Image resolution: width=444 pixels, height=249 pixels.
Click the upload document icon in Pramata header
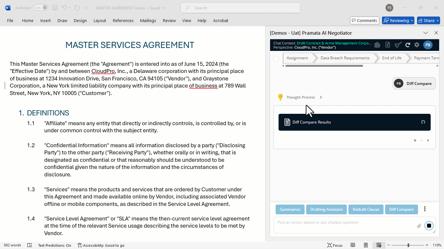tap(388, 45)
